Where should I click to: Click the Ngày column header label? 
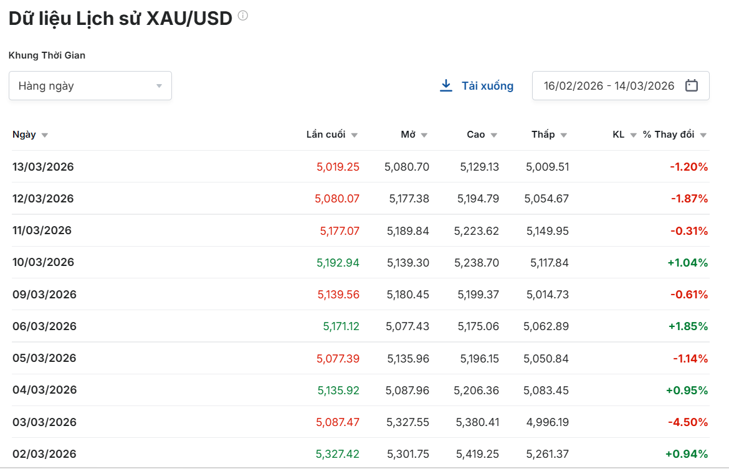(x=24, y=135)
